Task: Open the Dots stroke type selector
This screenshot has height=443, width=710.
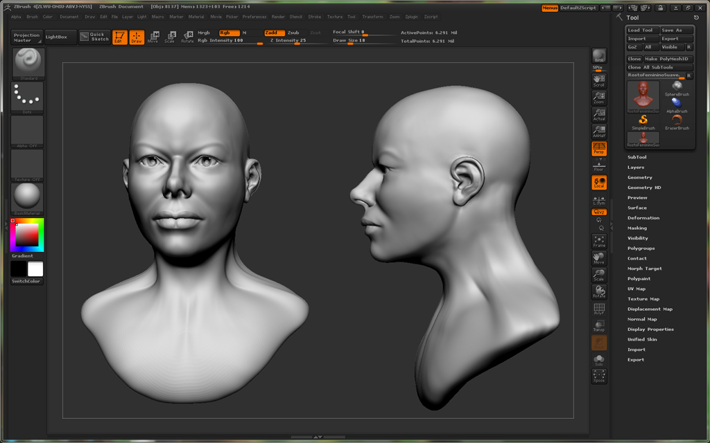Action: (27, 98)
